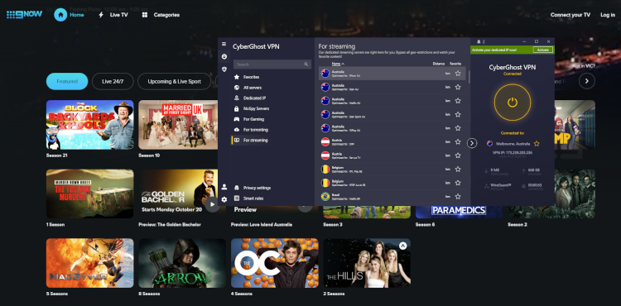Viewport: 621px width, 306px height.
Task: Open the Arrow show thumbnail
Action: 182,263
